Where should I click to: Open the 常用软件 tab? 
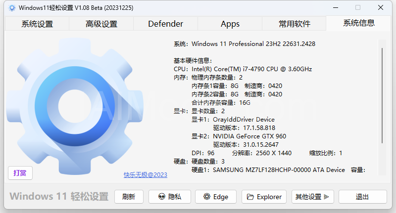click(x=294, y=24)
